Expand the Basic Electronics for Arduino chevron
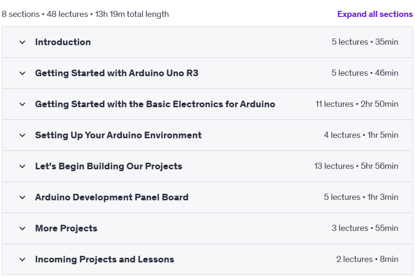Viewport: 415px width, 277px height. point(23,104)
